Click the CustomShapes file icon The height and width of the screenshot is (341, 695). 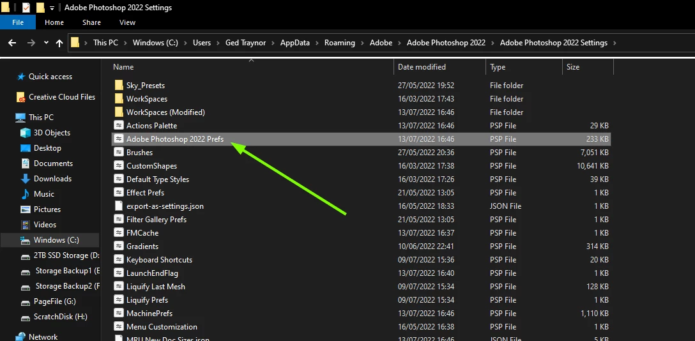118,166
